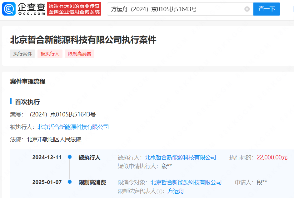Click the 企查查 brand name text
The height and width of the screenshot is (198, 294).
[32, 7]
